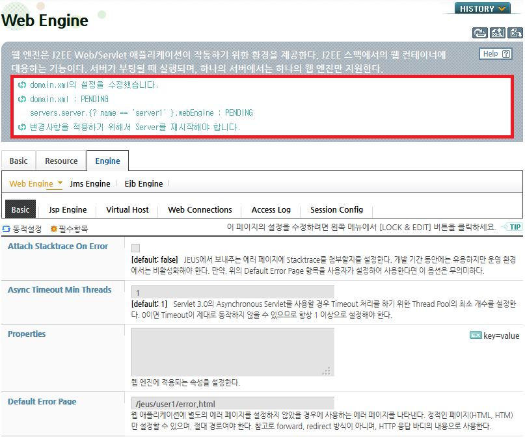The height and width of the screenshot is (437, 525).
Task: Open the Ejb Engine submenu
Action: click(144, 183)
